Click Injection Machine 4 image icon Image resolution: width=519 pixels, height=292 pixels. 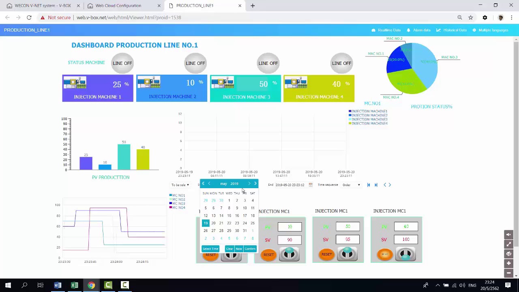point(296,83)
